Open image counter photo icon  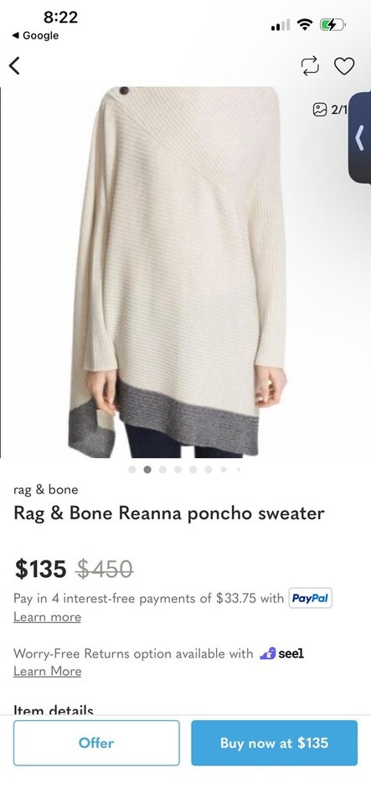tap(319, 109)
